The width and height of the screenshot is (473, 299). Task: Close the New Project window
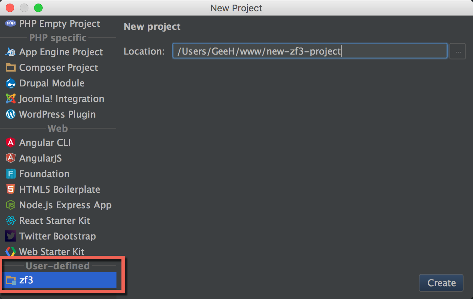[x=10, y=7]
